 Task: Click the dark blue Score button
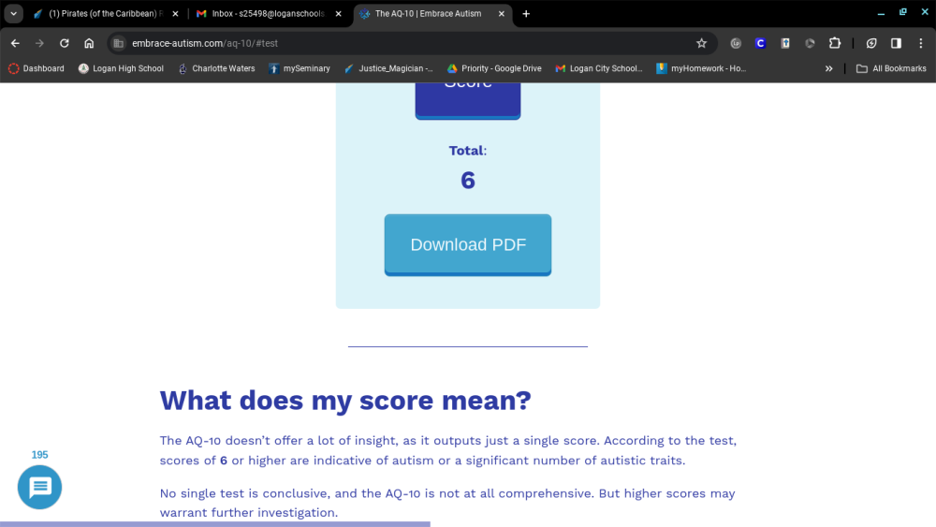[x=468, y=100]
